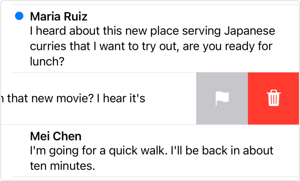Click the blank space under Maria's unread dot

(x=20, y=45)
